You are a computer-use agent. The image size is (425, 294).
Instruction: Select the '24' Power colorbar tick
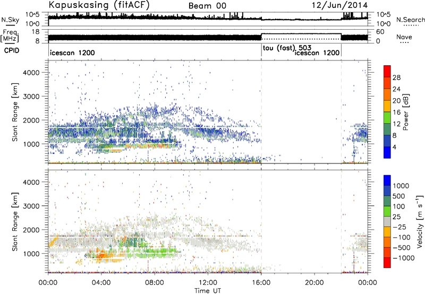coord(396,89)
